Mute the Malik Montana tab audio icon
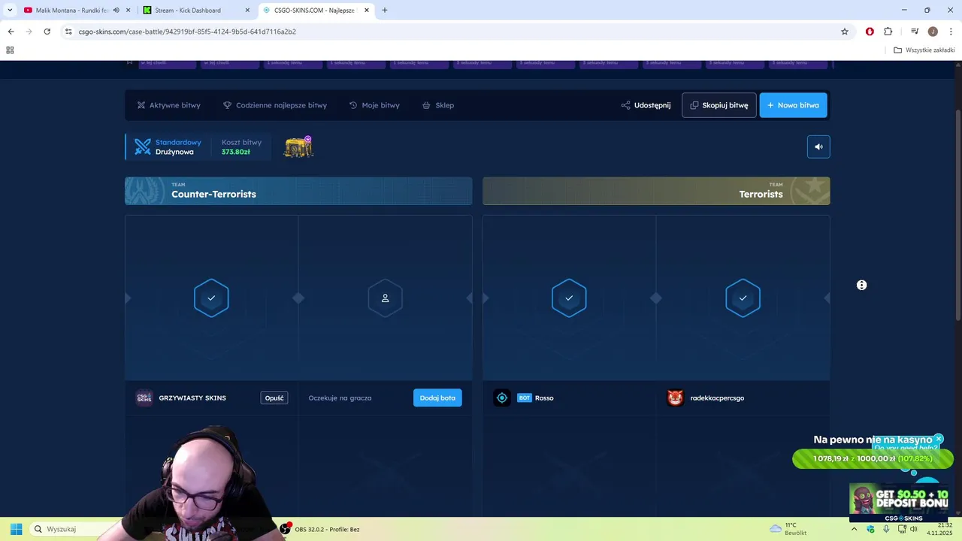The height and width of the screenshot is (541, 962). coord(116,11)
